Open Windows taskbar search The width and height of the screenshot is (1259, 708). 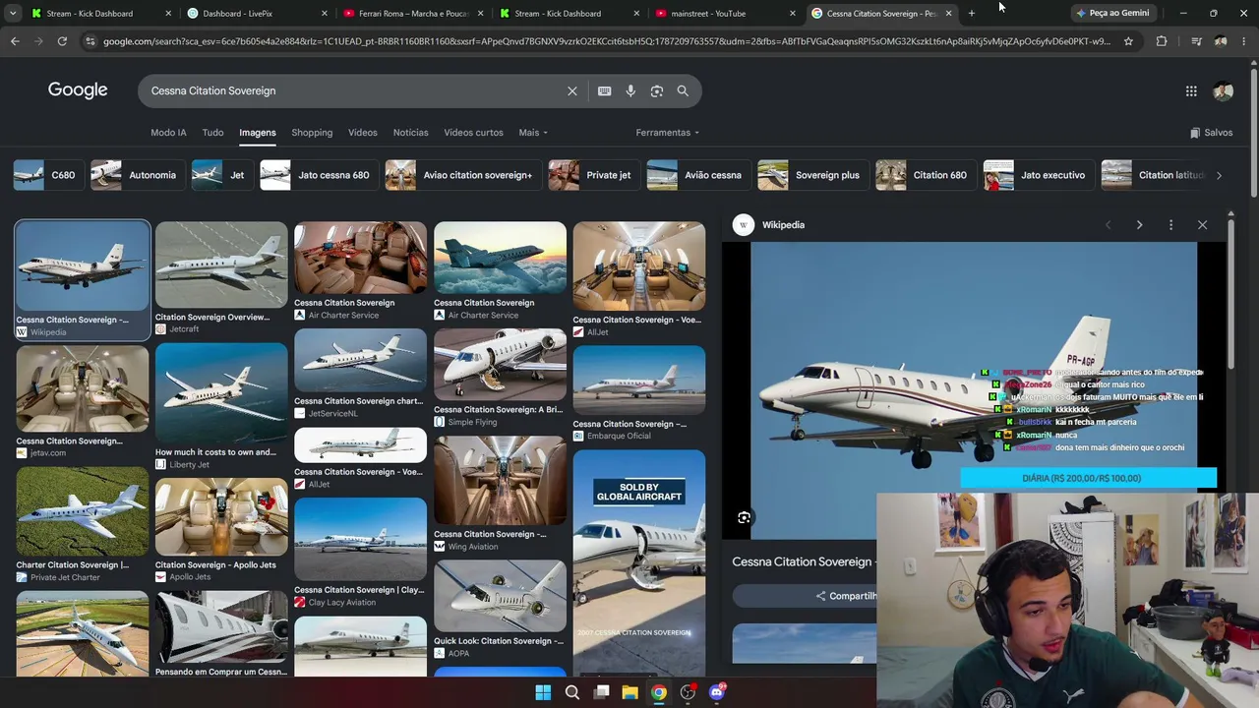[x=572, y=692]
